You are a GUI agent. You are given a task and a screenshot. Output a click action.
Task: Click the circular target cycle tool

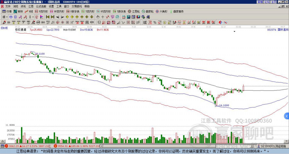tap(58, 22)
